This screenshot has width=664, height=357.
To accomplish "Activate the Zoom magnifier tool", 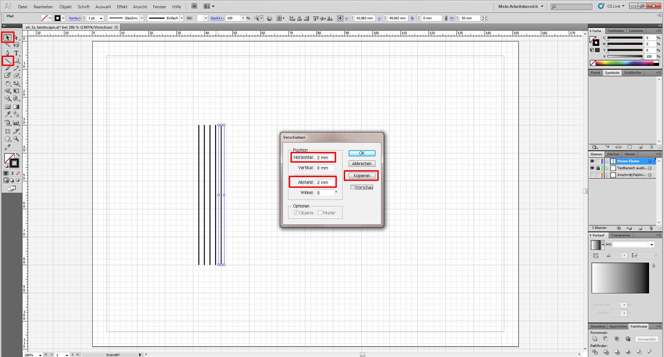I will (16, 139).
